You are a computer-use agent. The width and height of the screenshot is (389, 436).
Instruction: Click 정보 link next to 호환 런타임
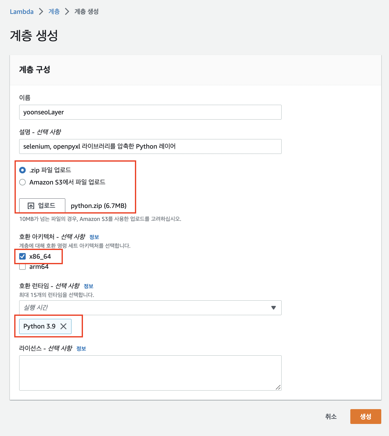[x=89, y=286]
